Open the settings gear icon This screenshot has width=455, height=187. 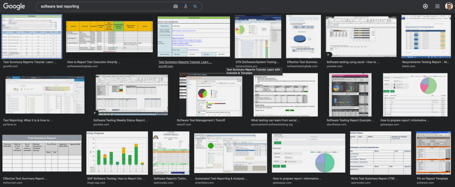tap(425, 6)
